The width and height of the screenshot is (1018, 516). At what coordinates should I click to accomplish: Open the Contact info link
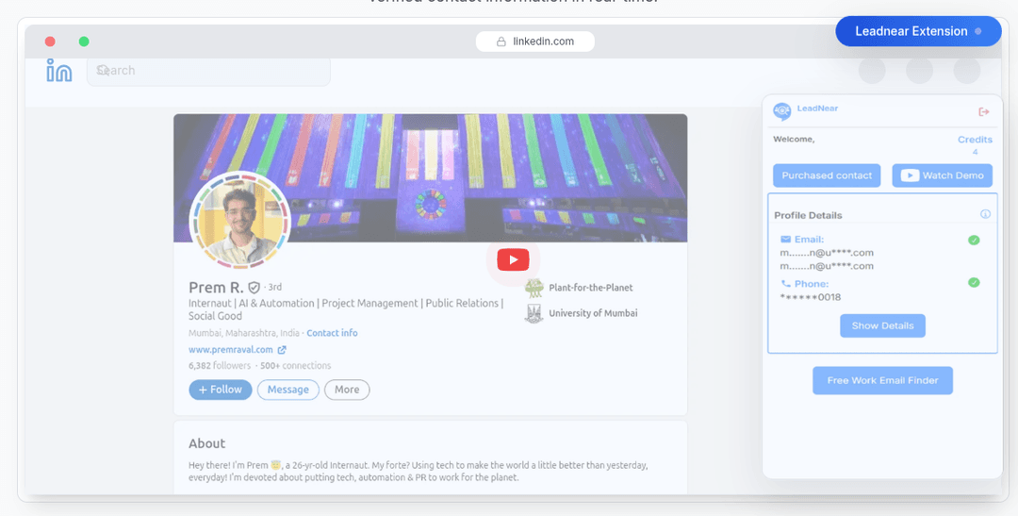point(332,333)
